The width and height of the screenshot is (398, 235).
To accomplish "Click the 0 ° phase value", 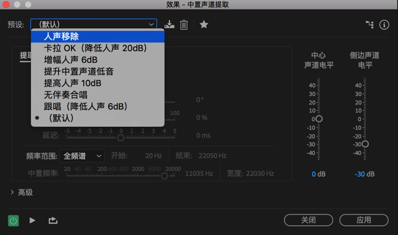I will coord(200,100).
